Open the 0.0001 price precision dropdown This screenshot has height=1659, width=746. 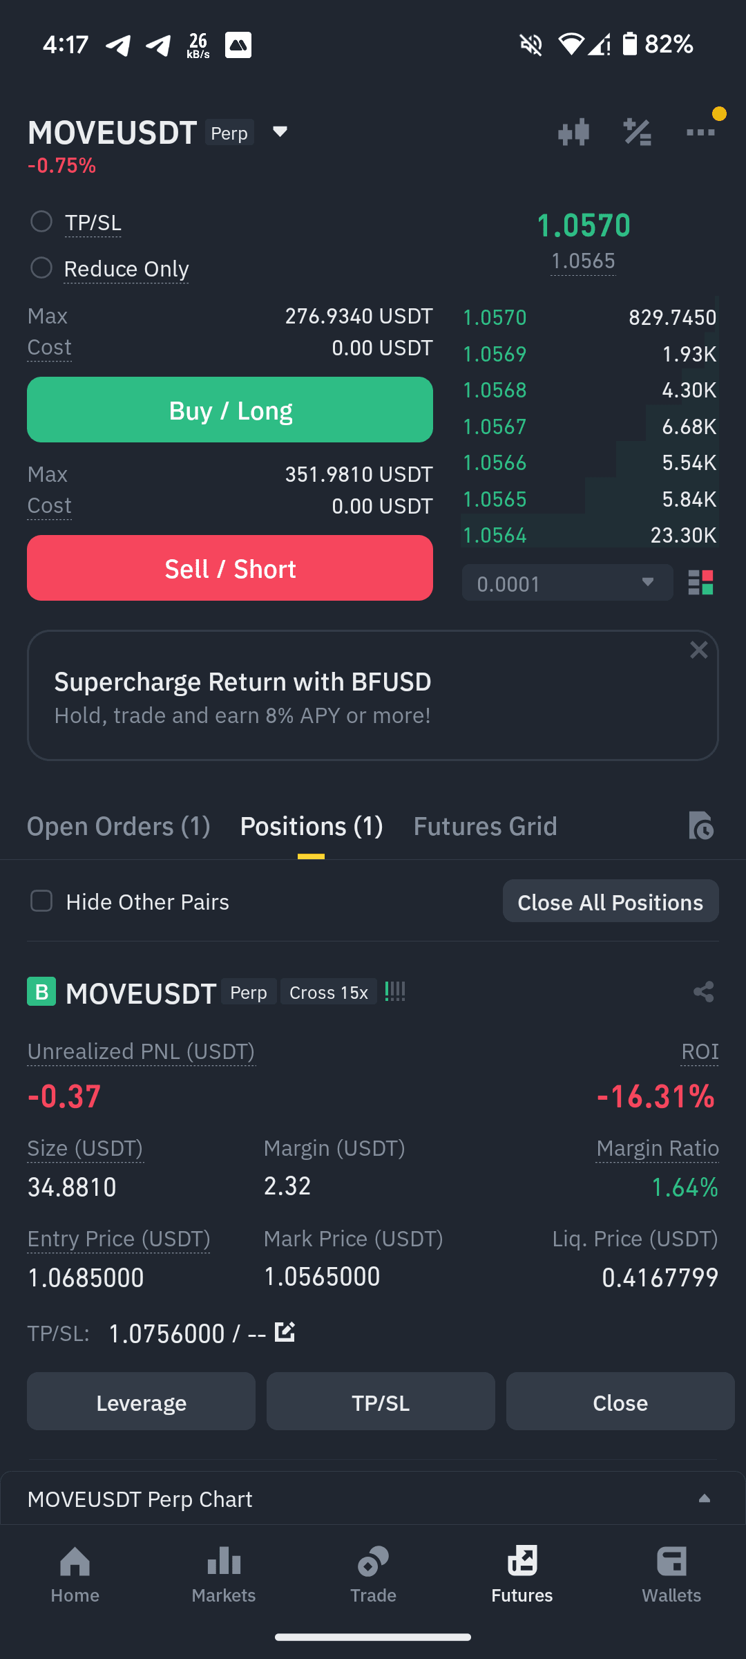[568, 583]
